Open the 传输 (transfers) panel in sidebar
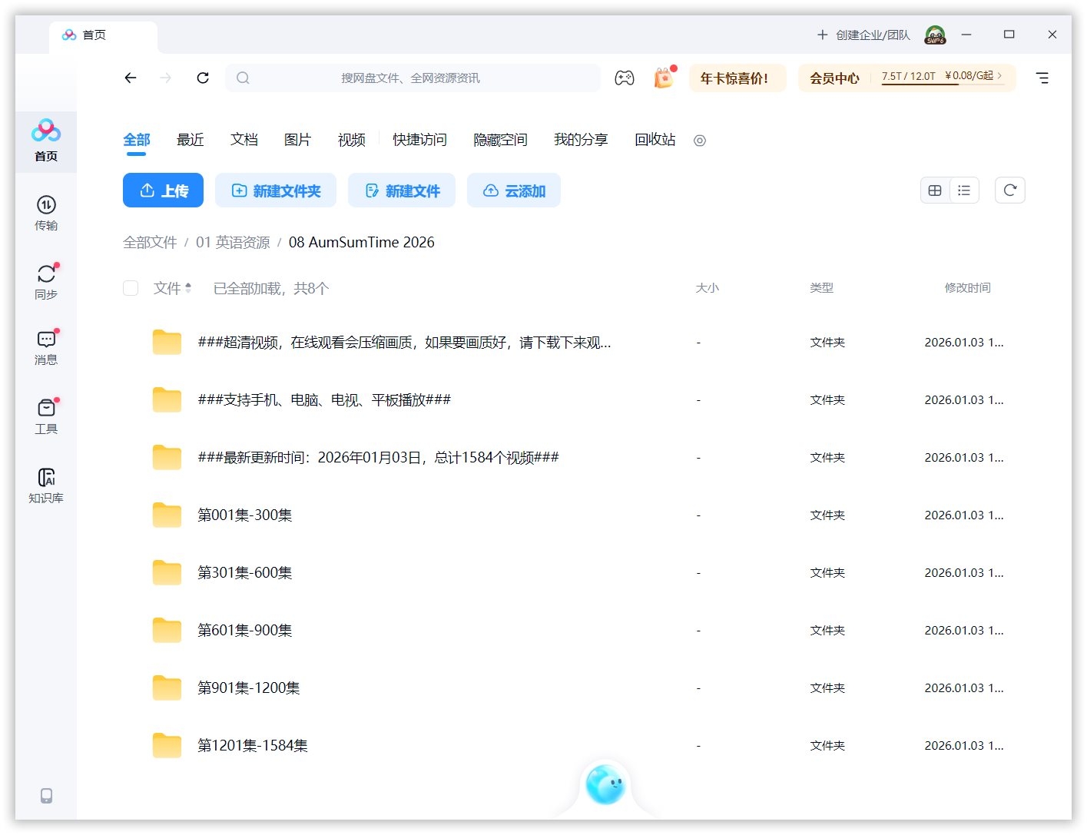This screenshot has width=1087, height=835. 46,213
